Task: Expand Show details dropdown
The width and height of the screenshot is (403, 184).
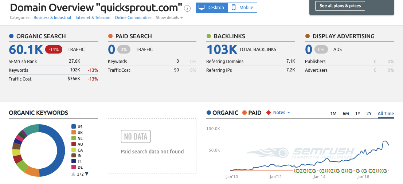Action: point(169,17)
